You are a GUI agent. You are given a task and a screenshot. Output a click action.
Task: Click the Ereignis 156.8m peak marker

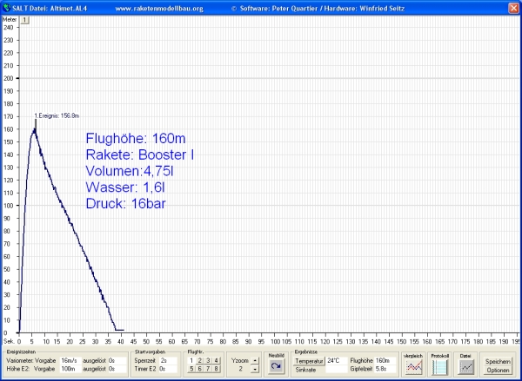pos(35,120)
